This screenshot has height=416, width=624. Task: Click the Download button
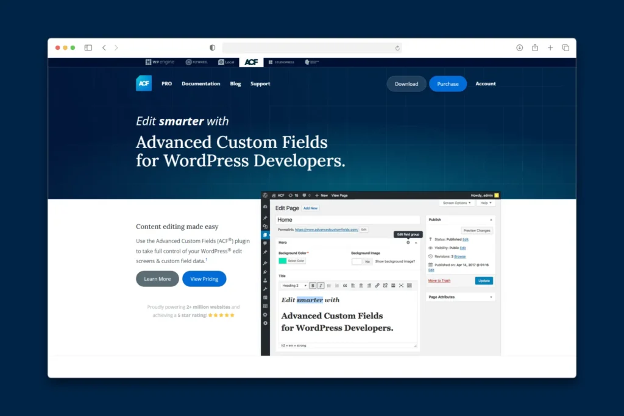pos(406,83)
